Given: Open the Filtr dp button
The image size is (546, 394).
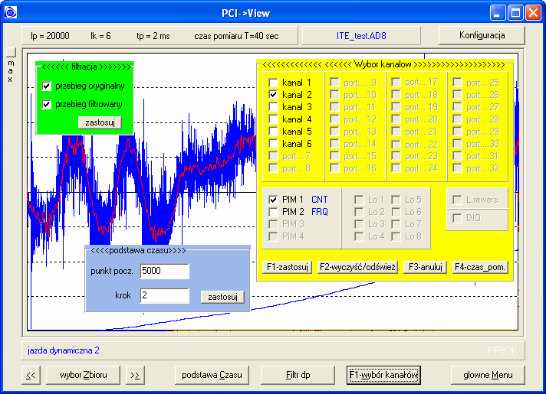Looking at the screenshot, I should (298, 375).
